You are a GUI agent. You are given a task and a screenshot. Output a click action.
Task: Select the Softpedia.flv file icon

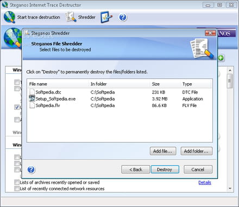[32, 105]
